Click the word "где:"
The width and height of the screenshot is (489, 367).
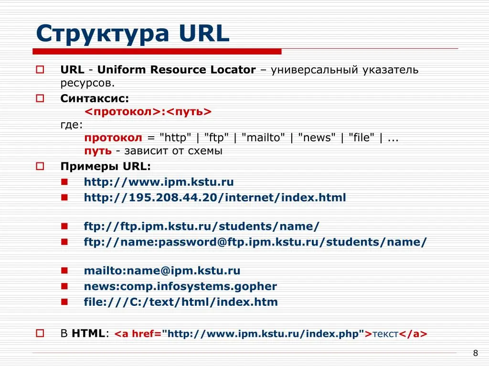point(72,125)
